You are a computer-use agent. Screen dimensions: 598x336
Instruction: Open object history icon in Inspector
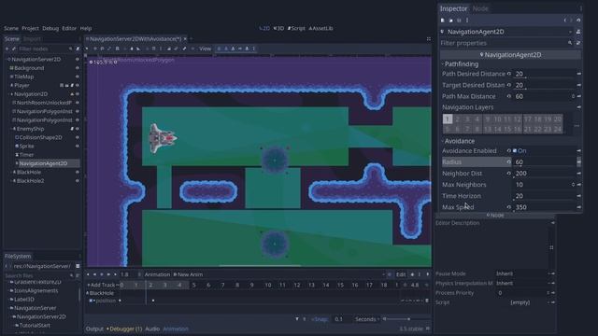point(578,21)
